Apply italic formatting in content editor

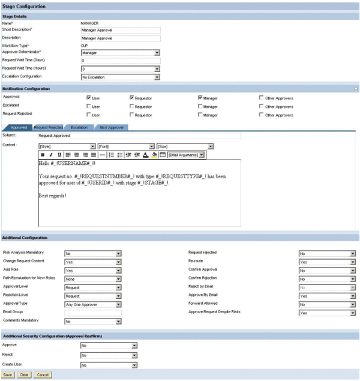(51, 155)
